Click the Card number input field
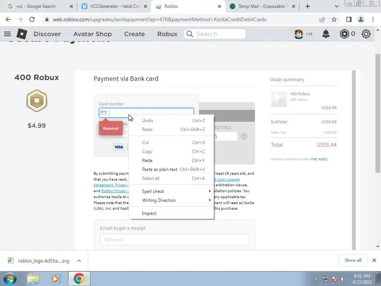The image size is (381, 286). (x=146, y=113)
